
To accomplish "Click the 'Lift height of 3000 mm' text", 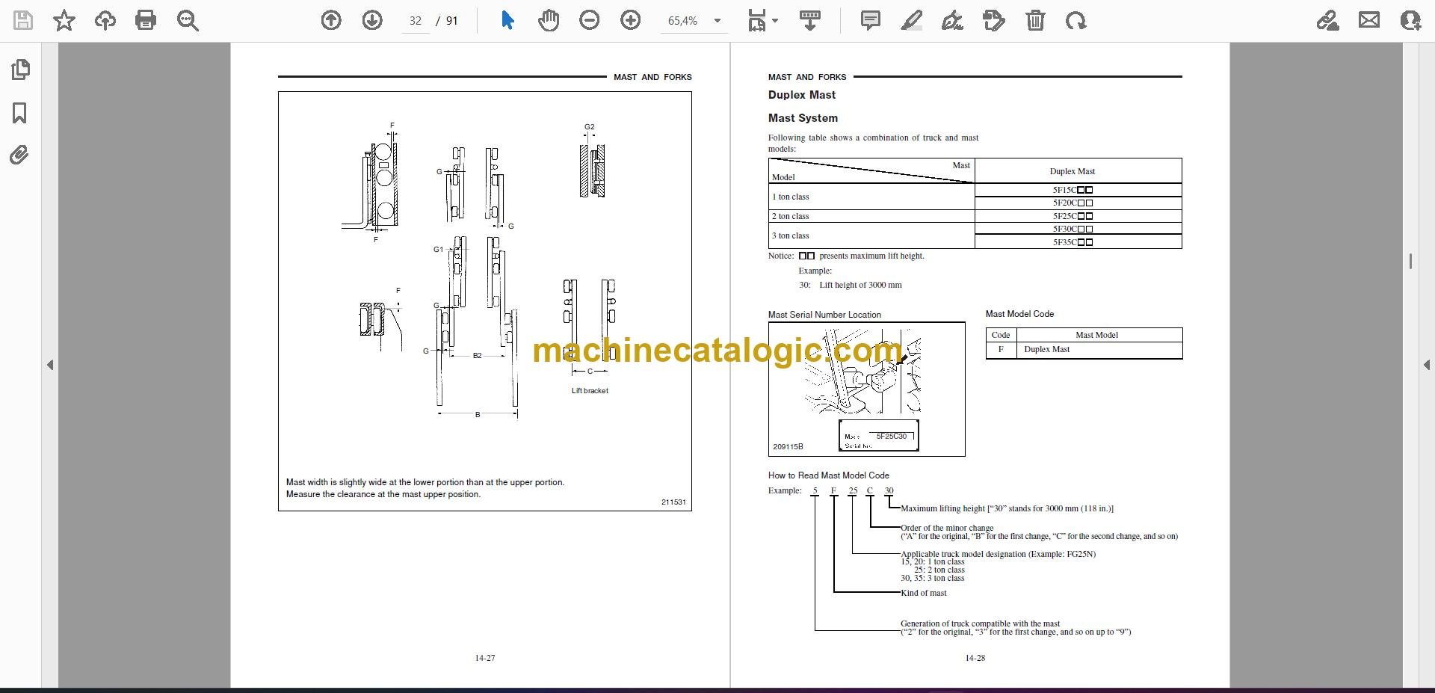I will (860, 285).
